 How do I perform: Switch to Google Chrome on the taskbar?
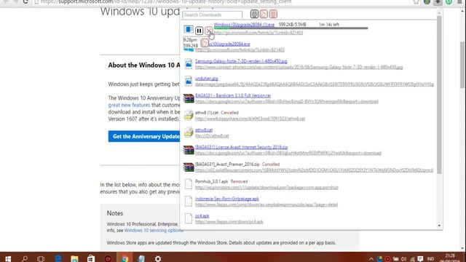(x=125, y=258)
